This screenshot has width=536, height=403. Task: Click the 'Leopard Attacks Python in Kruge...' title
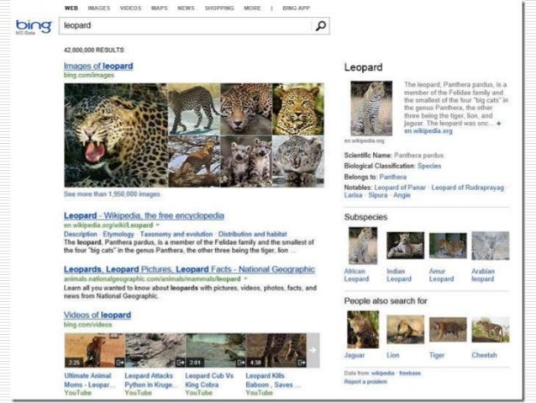tap(150, 380)
